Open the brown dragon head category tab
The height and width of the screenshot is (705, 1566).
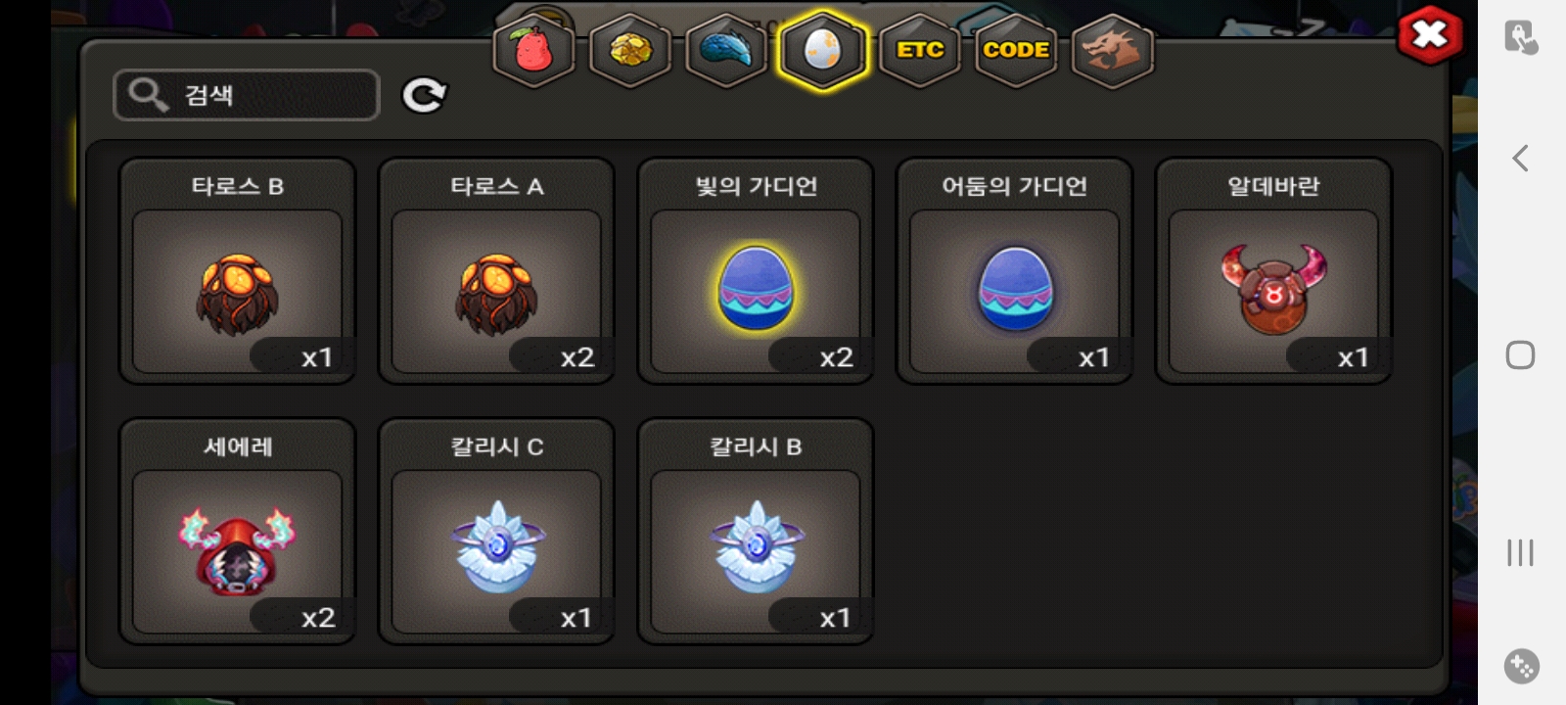[x=1113, y=51]
